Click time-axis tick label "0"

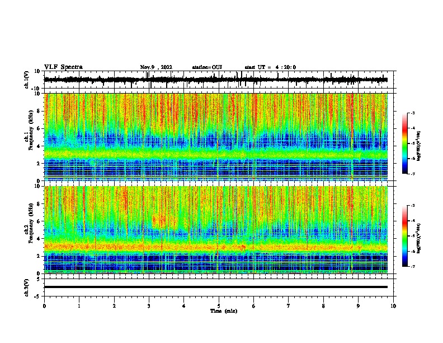tap(44, 306)
